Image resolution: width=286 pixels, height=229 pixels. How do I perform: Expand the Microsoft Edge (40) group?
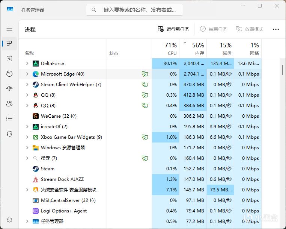27,74
